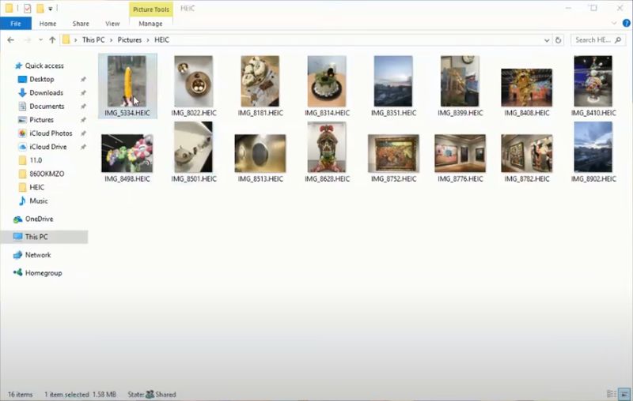Viewport: 633px width, 401px height.
Task: Select the IMG_8752.HEIC thumbnail
Action: 393,153
